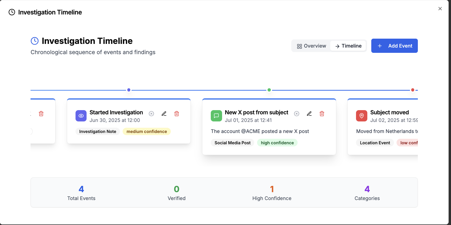Select the red timeline marker dot
The width and height of the screenshot is (451, 225).
(413, 90)
